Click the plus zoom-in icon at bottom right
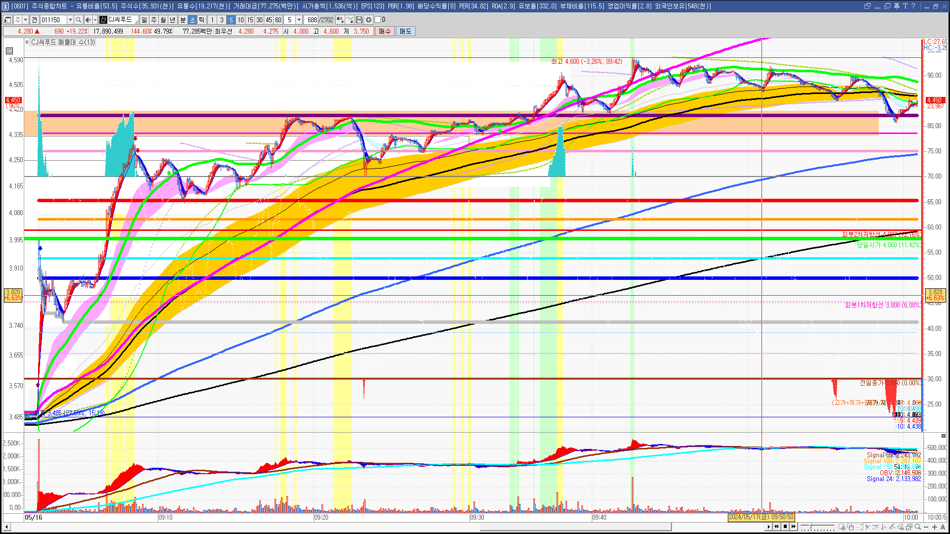This screenshot has height=534, width=950. click(x=935, y=527)
